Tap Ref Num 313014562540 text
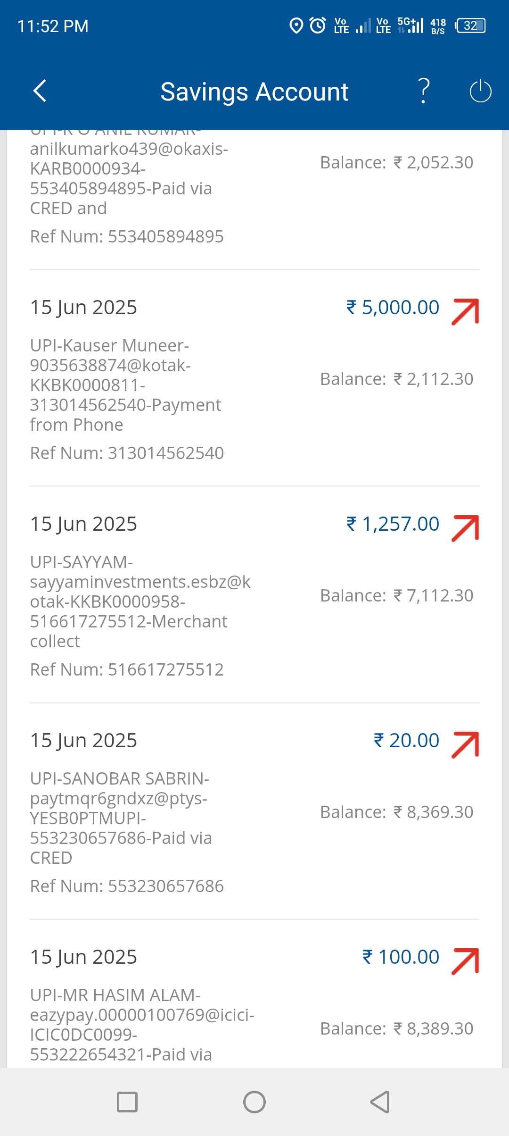This screenshot has width=509, height=1136. click(127, 453)
